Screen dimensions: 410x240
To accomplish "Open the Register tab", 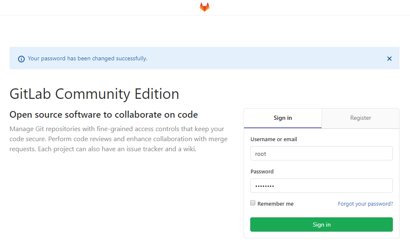I will click(x=361, y=118).
